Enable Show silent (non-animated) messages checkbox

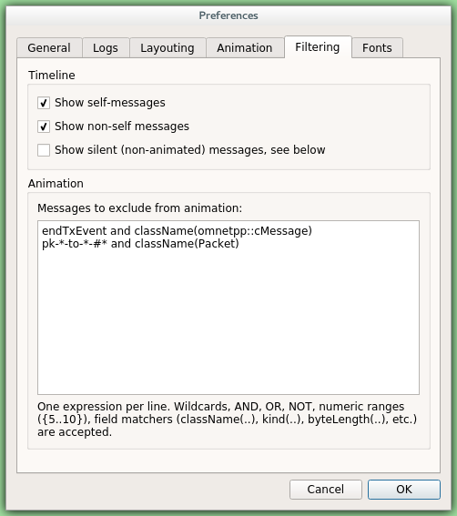(x=44, y=150)
